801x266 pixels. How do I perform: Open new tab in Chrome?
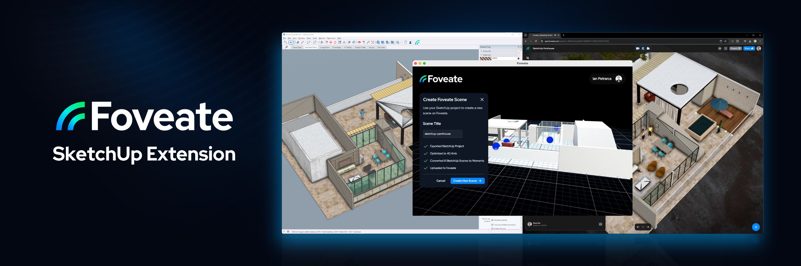563,35
